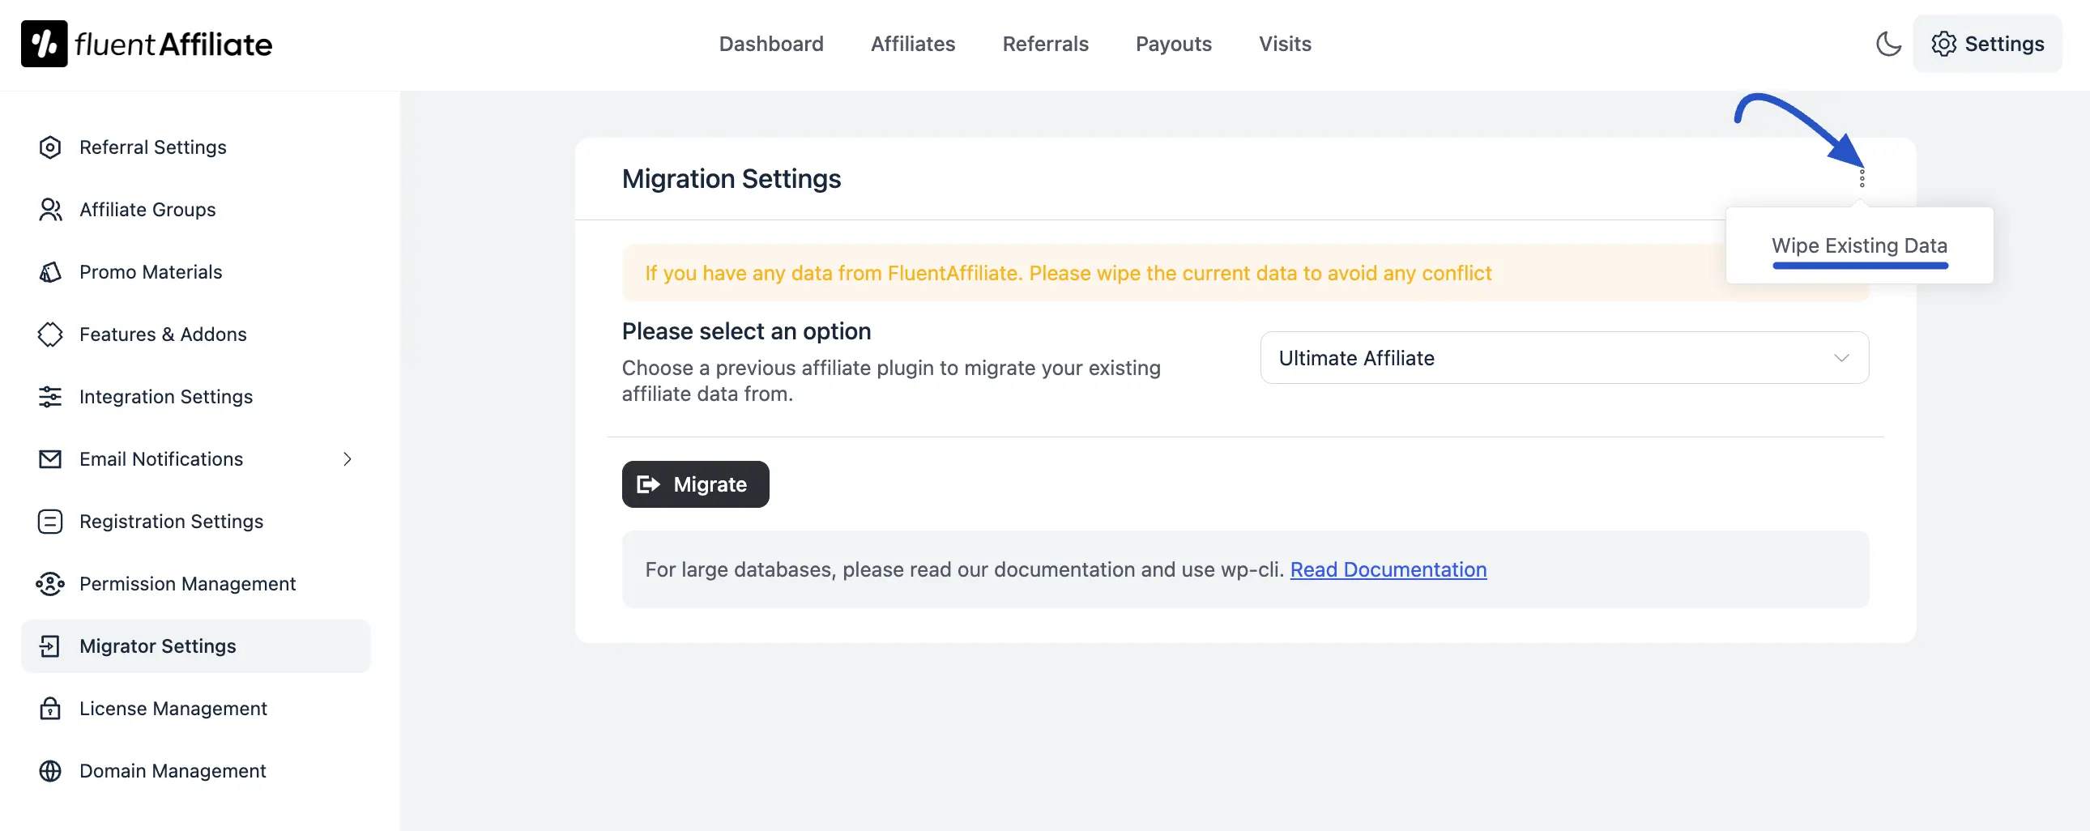Toggle dark mode moon icon
The image size is (2090, 831).
coord(1889,44)
